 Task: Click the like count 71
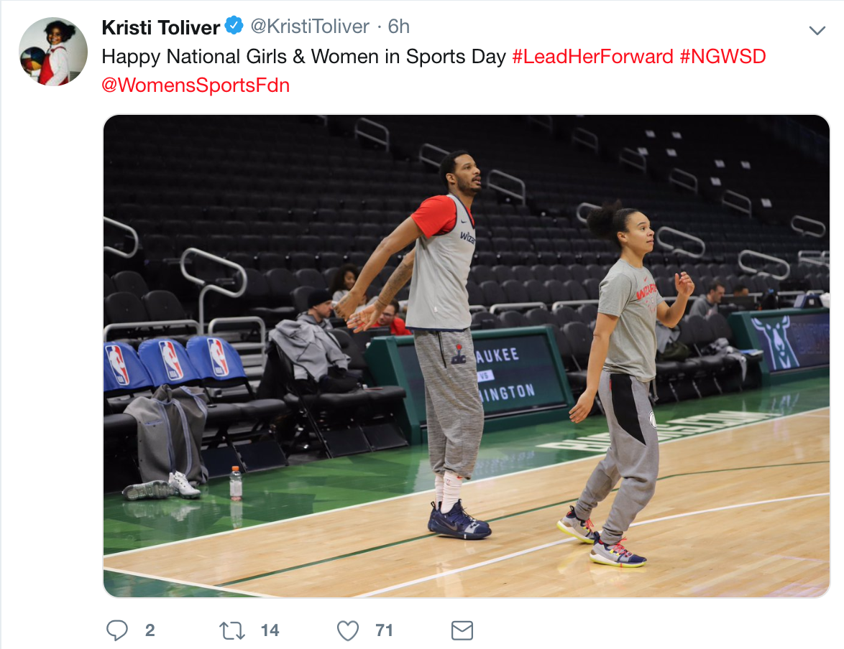[384, 630]
